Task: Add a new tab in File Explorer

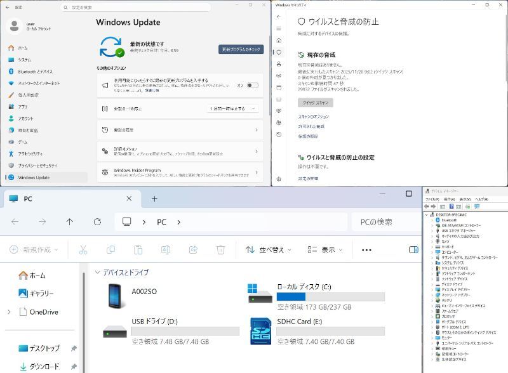Action: (x=154, y=199)
